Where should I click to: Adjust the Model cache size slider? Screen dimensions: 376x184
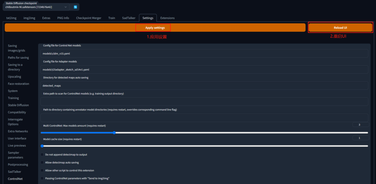(x=204, y=146)
